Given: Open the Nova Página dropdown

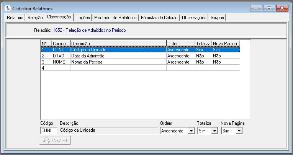Looking at the screenshot, I should [239, 131].
